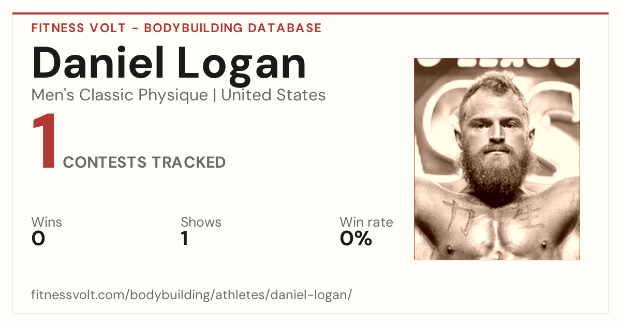The width and height of the screenshot is (621, 326).
Task: Click the Win rate label
Action: click(366, 223)
